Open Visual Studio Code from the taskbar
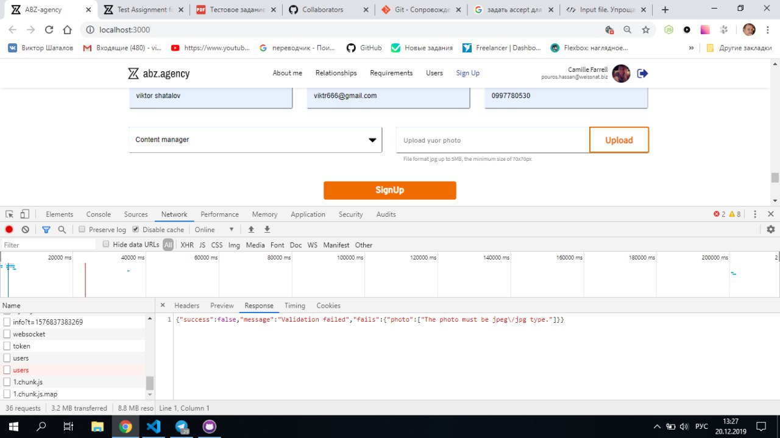Image resolution: width=780 pixels, height=438 pixels. tap(154, 426)
